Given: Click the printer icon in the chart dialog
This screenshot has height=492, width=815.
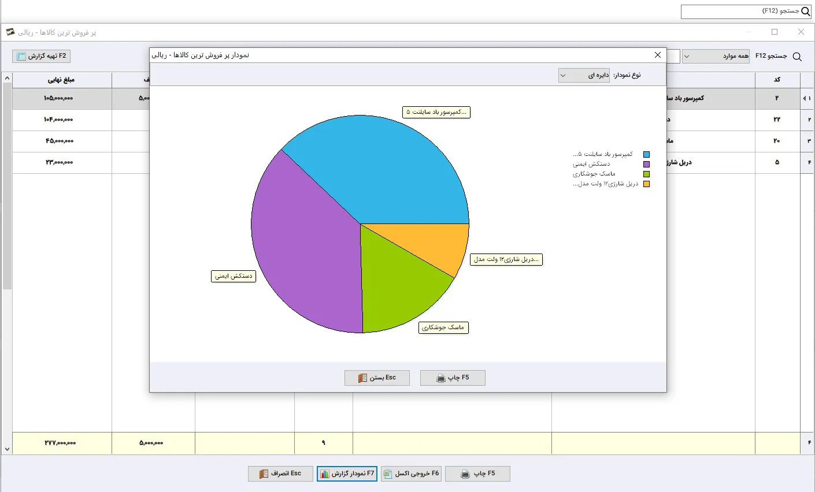Looking at the screenshot, I should tap(441, 378).
